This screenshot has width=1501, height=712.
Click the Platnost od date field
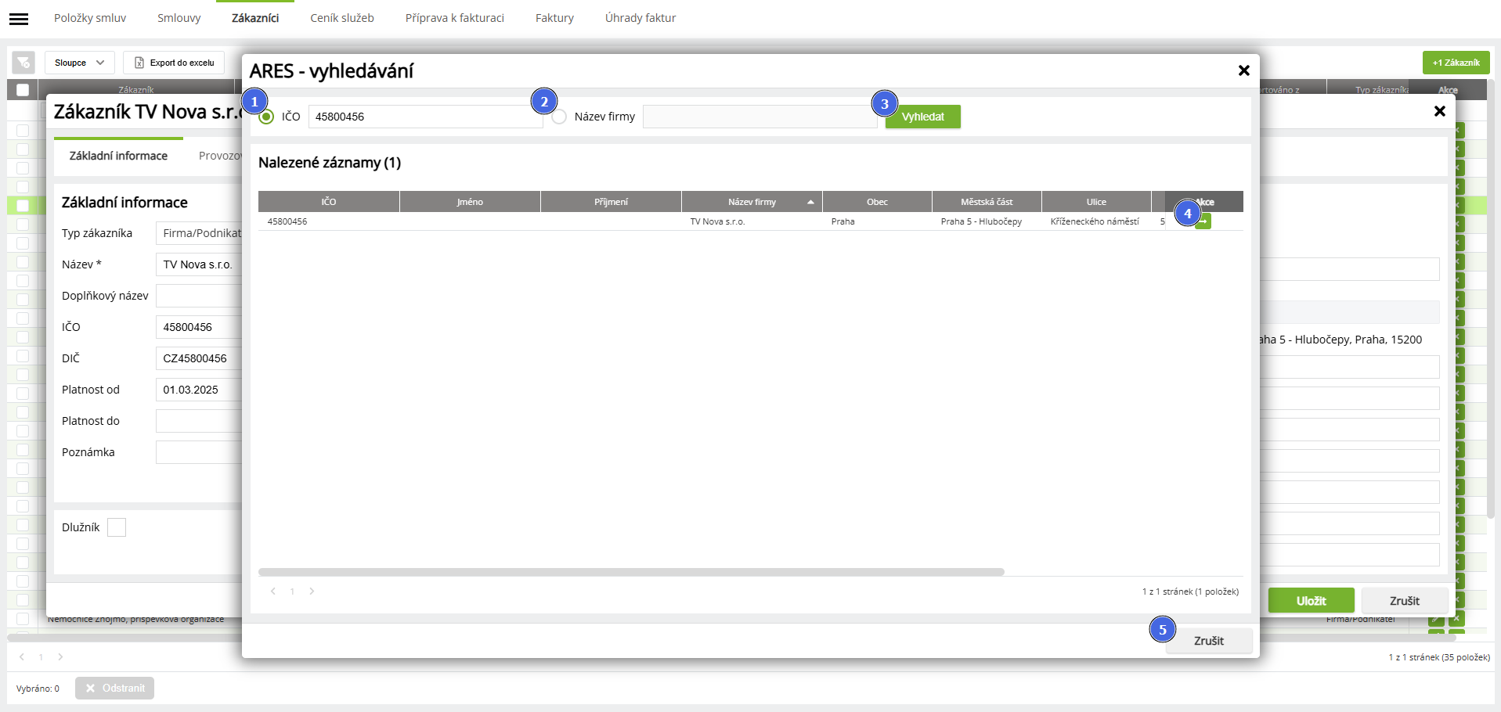199,390
